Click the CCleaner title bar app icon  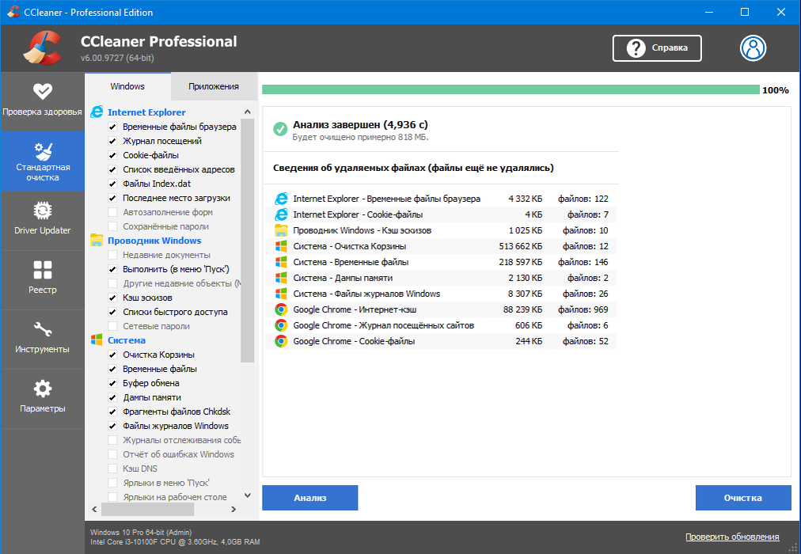pyautogui.click(x=13, y=12)
